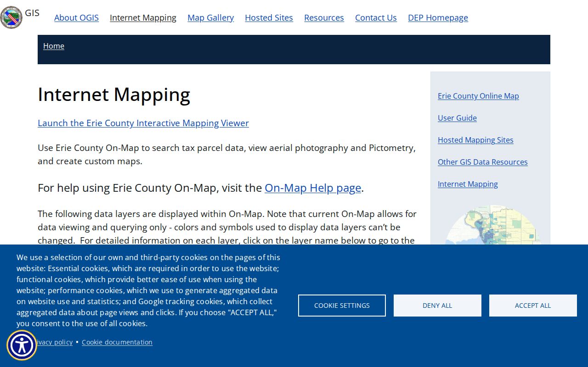This screenshot has height=367, width=588.
Task: Open the User Guide sidebar link
Action: (x=457, y=118)
